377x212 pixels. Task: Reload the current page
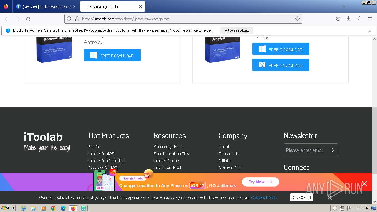coord(28,19)
